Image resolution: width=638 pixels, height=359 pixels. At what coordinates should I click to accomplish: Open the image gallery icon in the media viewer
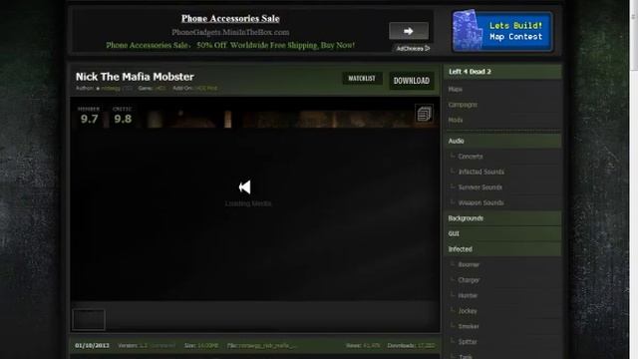coord(424,114)
